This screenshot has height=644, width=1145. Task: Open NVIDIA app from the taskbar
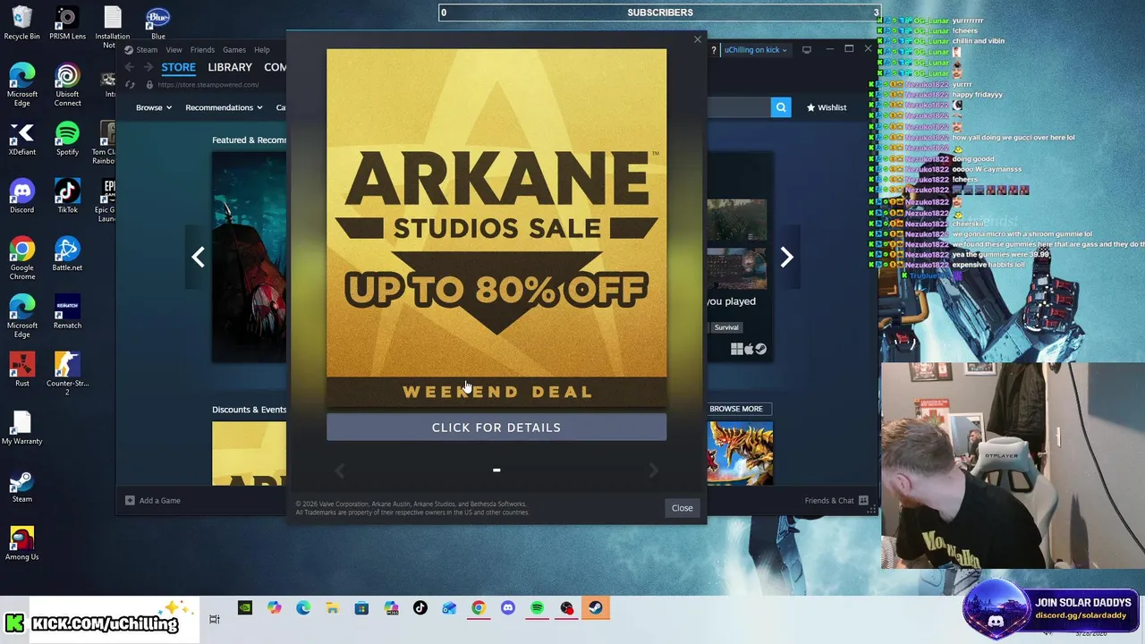[x=244, y=608]
